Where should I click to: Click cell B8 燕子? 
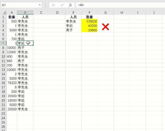click(x=25, y=48)
